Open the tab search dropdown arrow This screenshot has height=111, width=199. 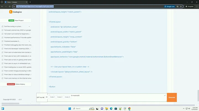tap(2, 2)
